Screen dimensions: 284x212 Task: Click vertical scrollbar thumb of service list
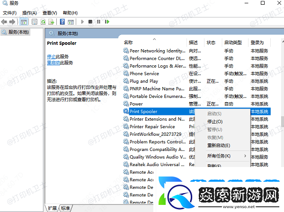click(x=283, y=122)
